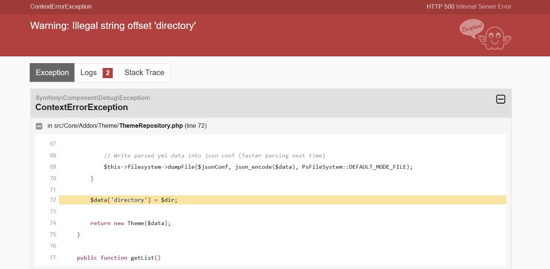Click the HTTP 500 Internal Server Error text
Screen dimensions: 550x269
coord(469,6)
